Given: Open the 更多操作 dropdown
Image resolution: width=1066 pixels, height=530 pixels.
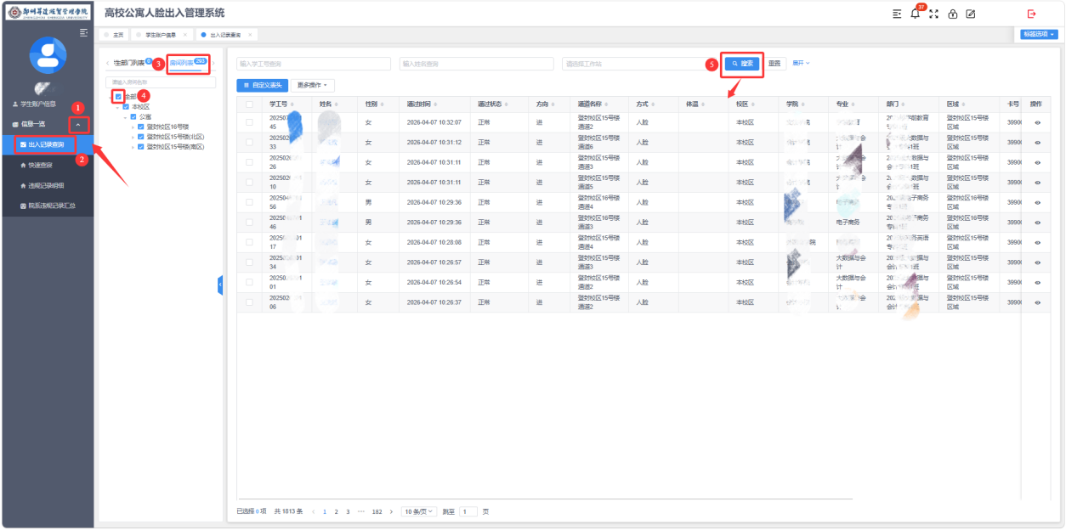Looking at the screenshot, I should pyautogui.click(x=313, y=86).
